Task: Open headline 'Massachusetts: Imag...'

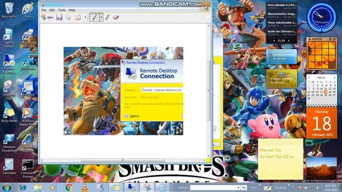Action: (x=282, y=14)
